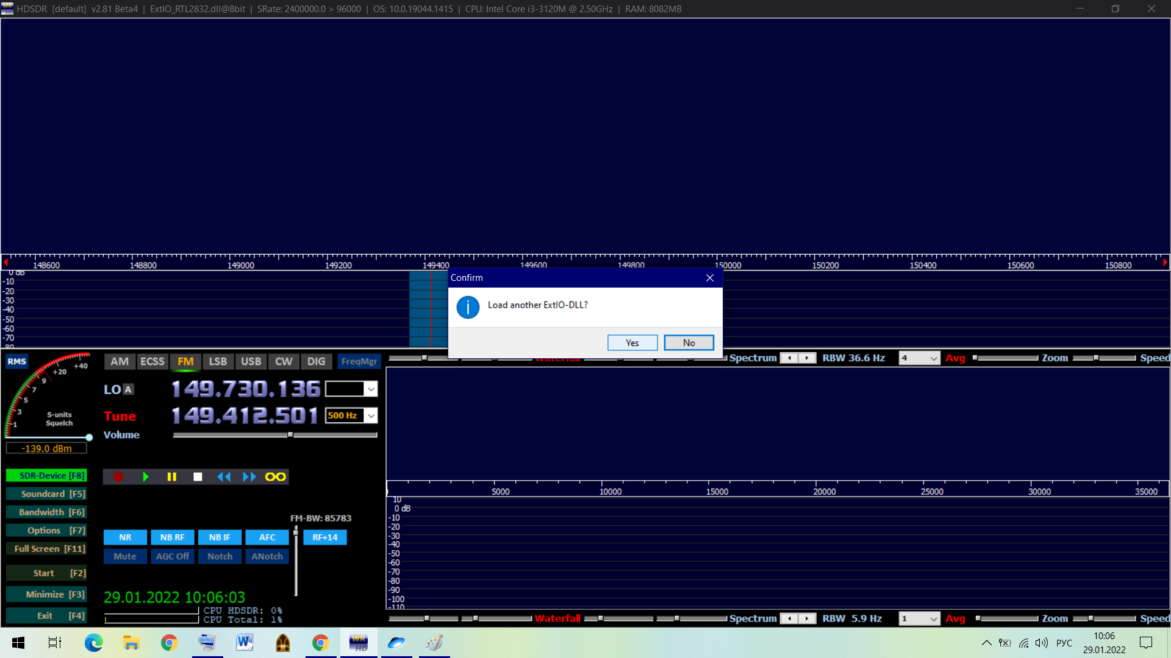This screenshot has height=658, width=1171.
Task: Expand the LO frequency step dropdown
Action: click(371, 389)
